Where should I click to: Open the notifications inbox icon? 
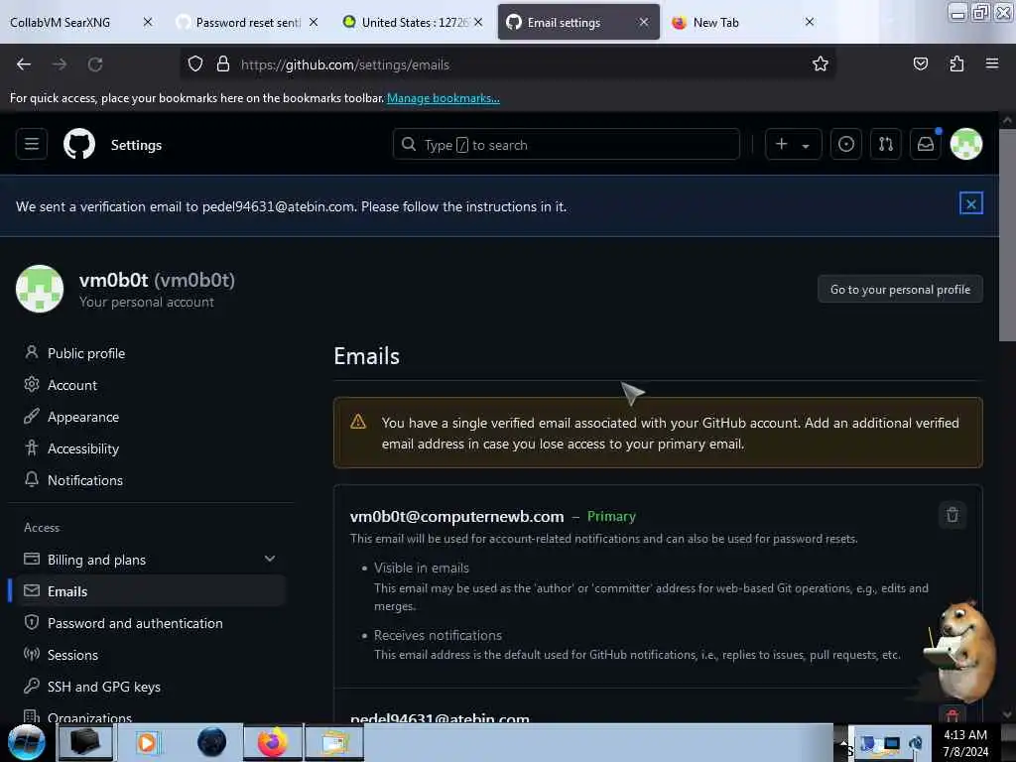tap(926, 144)
